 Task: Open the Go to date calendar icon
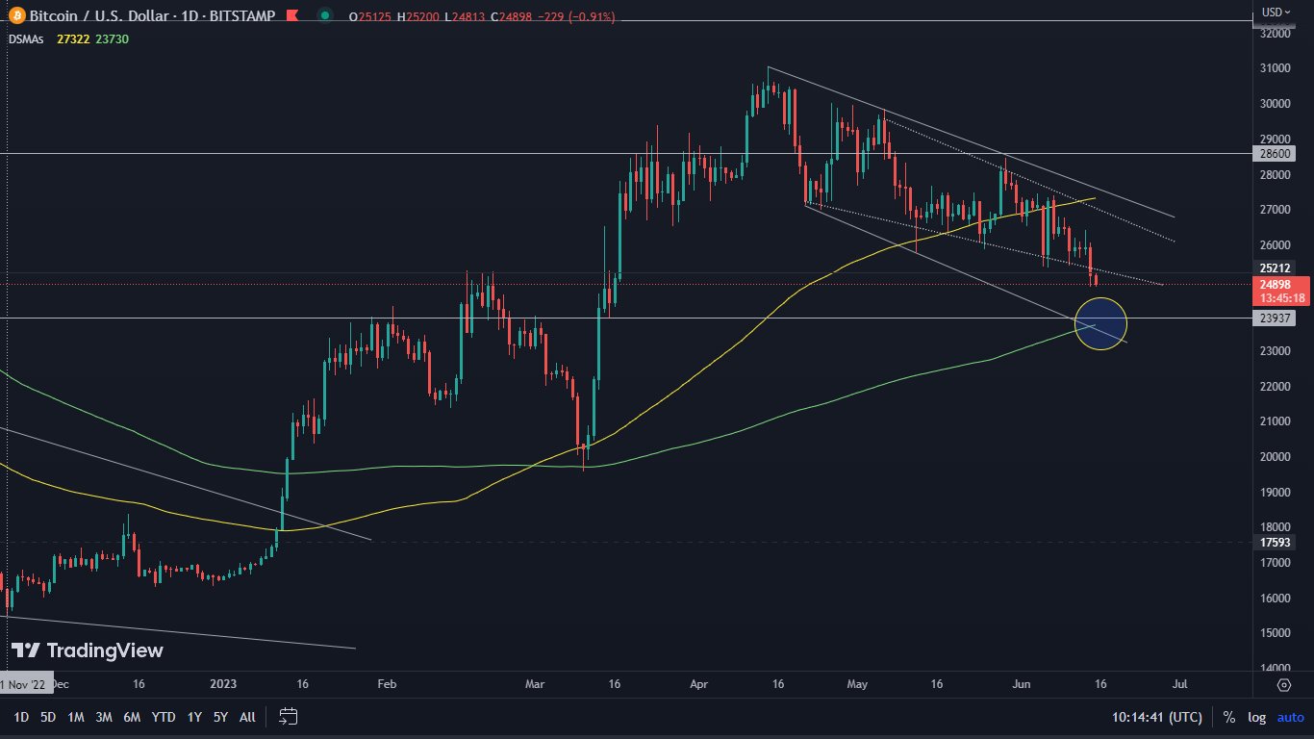coord(288,716)
